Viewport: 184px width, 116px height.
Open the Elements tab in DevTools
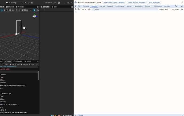[x=86, y=6]
